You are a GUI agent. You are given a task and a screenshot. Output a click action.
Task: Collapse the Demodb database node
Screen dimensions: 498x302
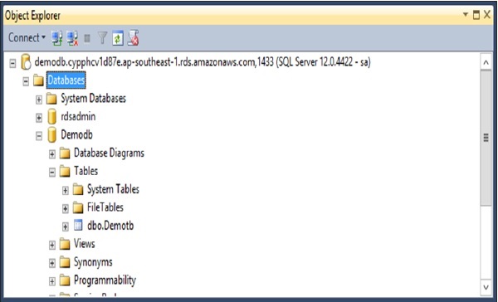coord(39,136)
